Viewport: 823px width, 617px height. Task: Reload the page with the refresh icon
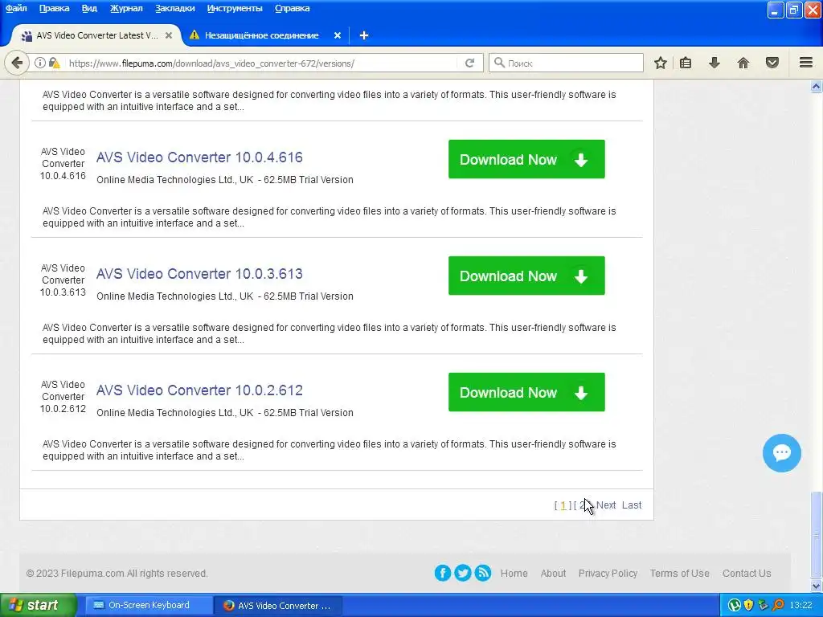click(x=469, y=63)
